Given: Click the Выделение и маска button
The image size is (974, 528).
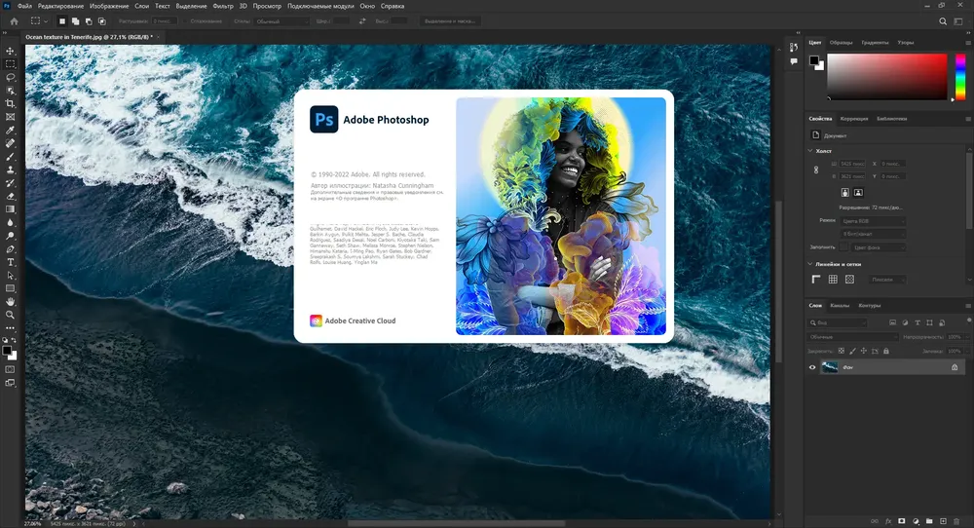Looking at the screenshot, I should [450, 21].
